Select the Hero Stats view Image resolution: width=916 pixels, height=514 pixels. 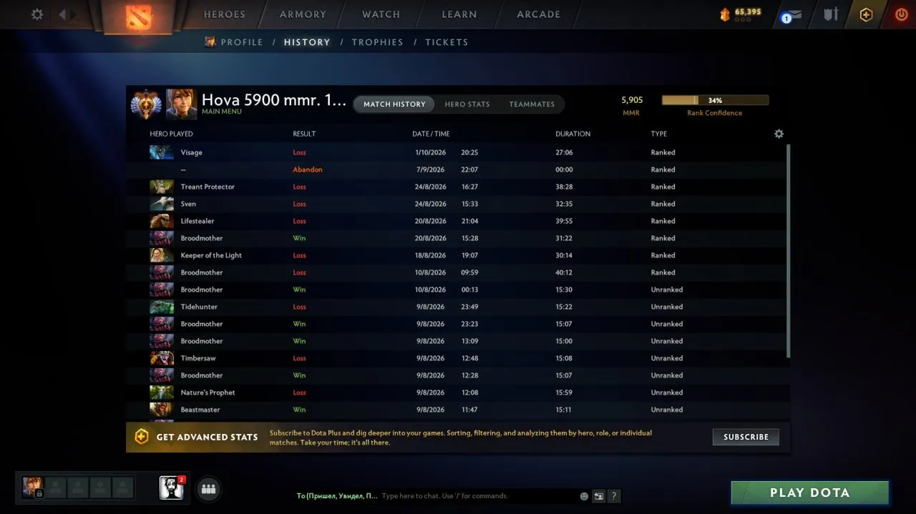coord(467,104)
